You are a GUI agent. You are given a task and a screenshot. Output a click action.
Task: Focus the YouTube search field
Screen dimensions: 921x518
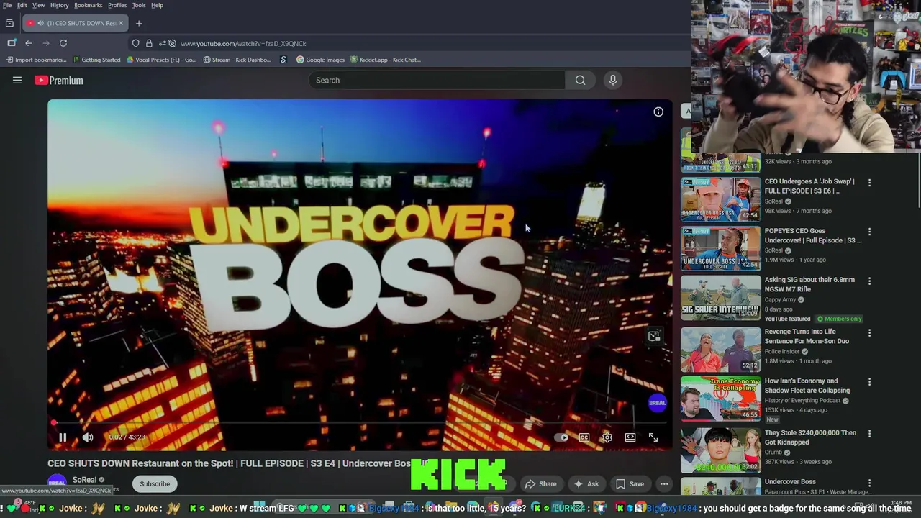(437, 80)
